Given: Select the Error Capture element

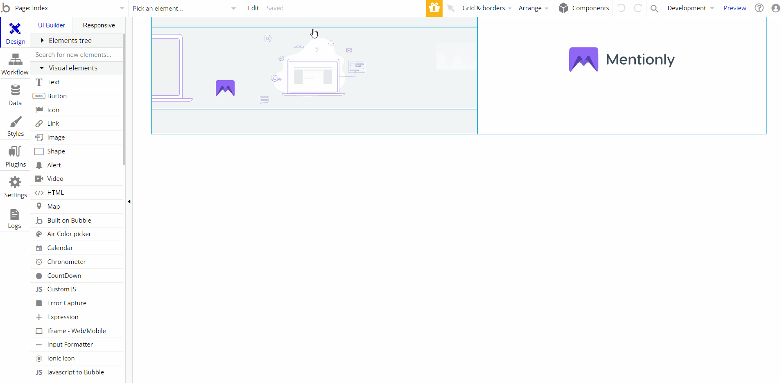Looking at the screenshot, I should point(77,303).
